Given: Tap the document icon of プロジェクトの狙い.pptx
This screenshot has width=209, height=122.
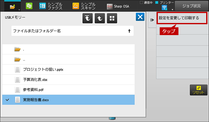Looking at the screenshot, I should coord(17,70).
